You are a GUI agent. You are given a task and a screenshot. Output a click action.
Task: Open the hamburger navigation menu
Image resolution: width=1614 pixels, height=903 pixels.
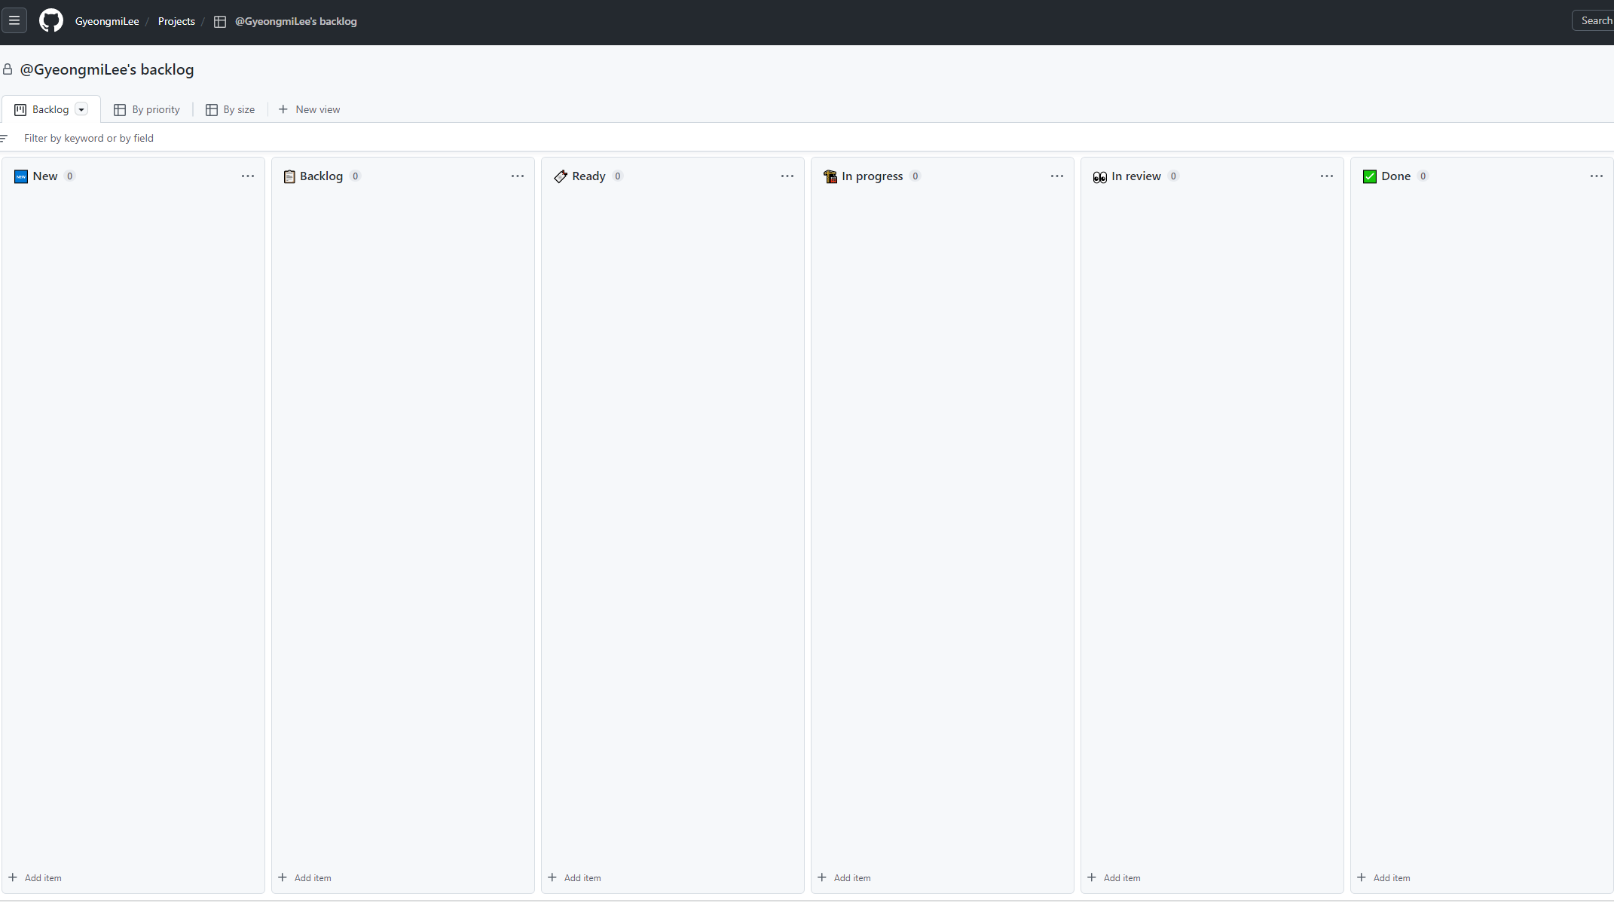click(x=14, y=20)
